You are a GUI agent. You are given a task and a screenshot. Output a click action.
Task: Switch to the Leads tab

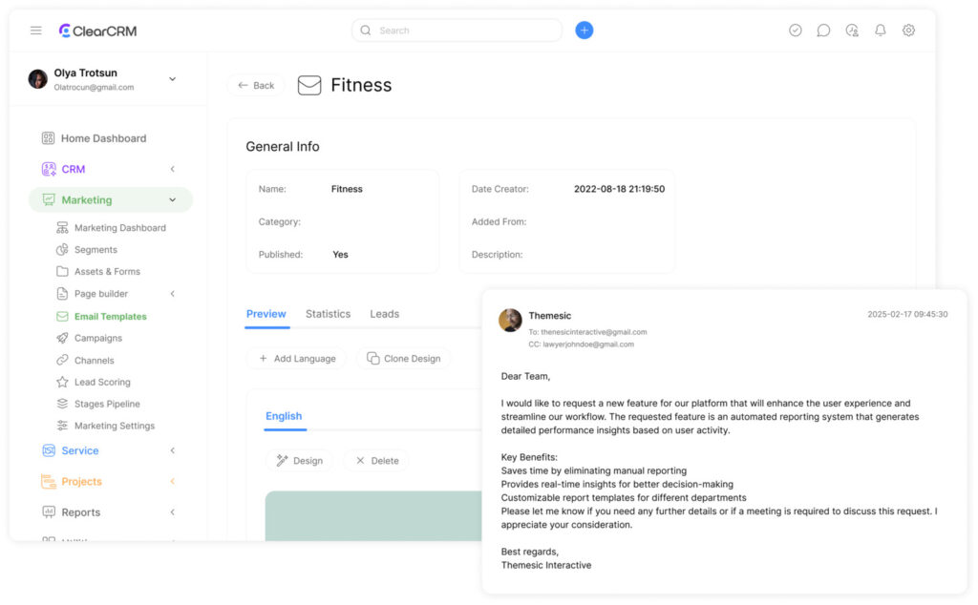[x=384, y=314]
